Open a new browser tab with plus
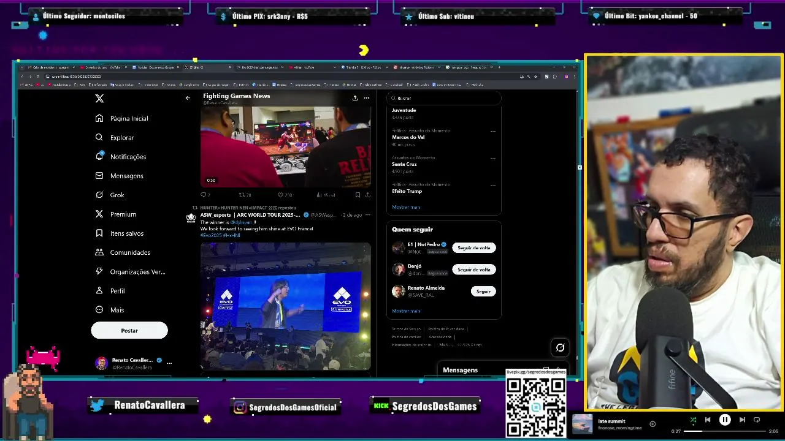This screenshot has height=441, width=785. click(x=499, y=67)
